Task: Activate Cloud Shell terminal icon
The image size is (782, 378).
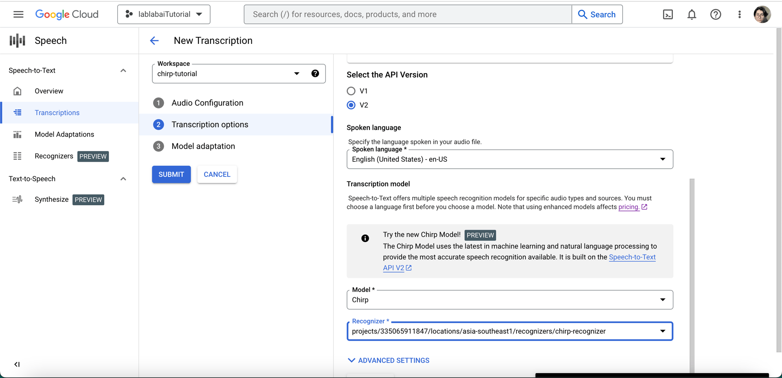Action: [x=668, y=15]
